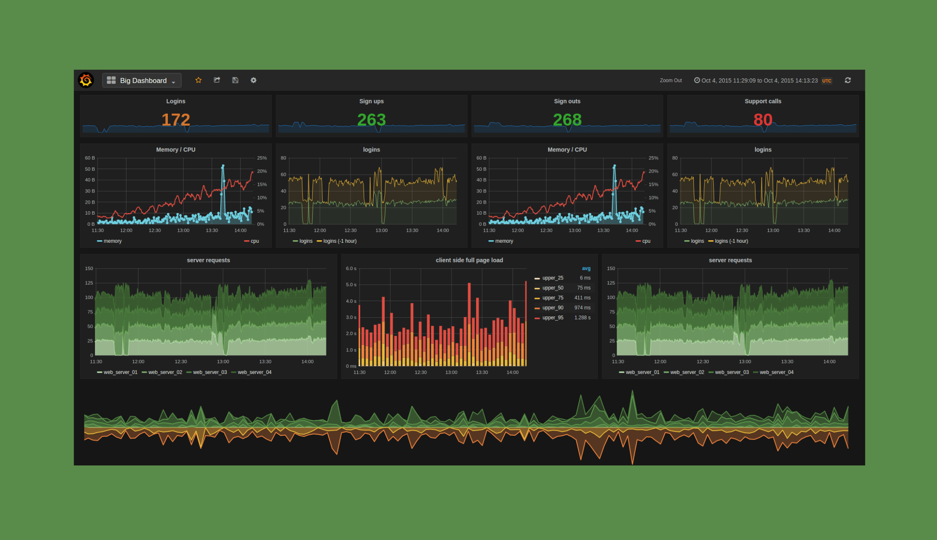Screen dimensions: 937x540
Task: Open the second logins panel title
Action: click(x=763, y=150)
